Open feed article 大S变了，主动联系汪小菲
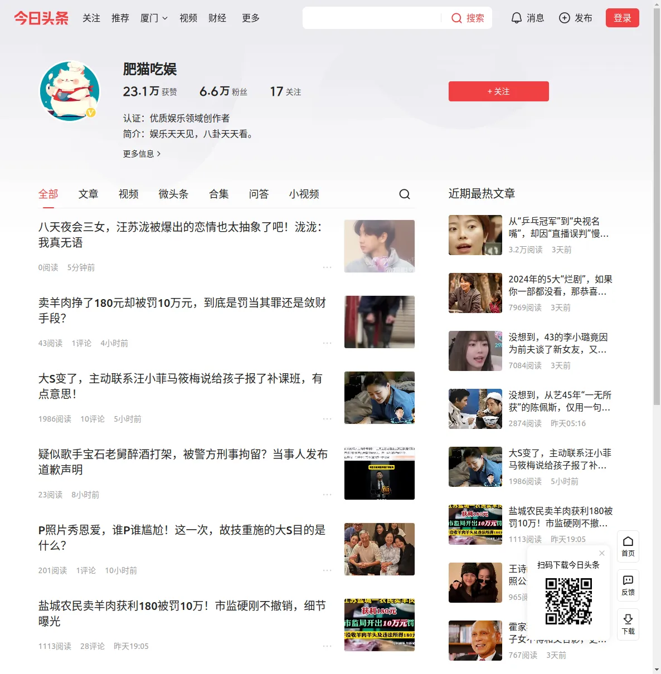661x674 pixels. point(180,386)
